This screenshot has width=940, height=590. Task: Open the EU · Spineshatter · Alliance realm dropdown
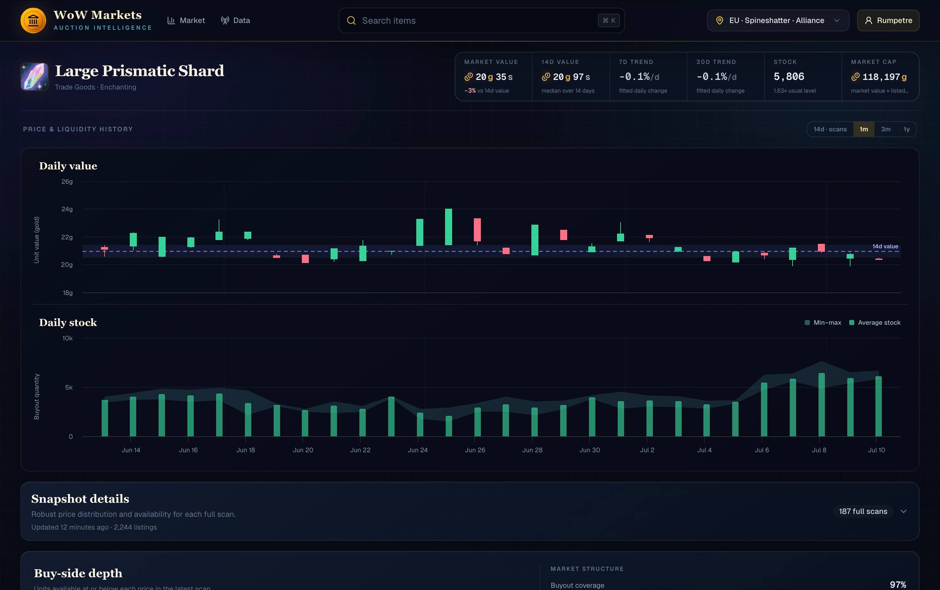tap(778, 20)
